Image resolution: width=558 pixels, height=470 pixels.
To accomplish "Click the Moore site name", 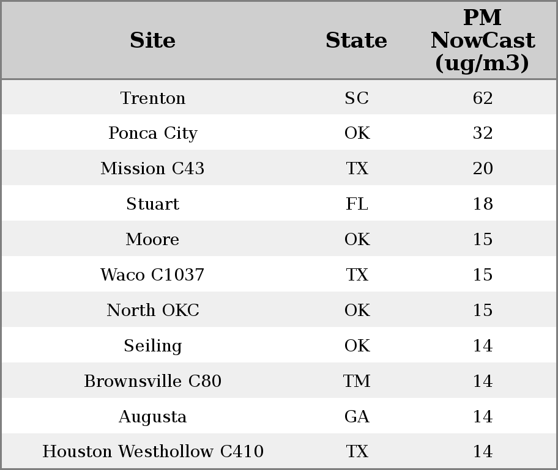I will click(x=152, y=240).
